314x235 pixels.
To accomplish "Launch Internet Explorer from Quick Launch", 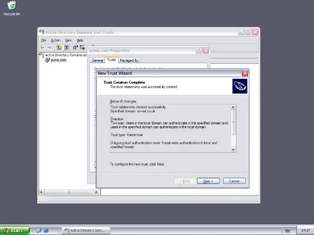I will coord(46,231).
